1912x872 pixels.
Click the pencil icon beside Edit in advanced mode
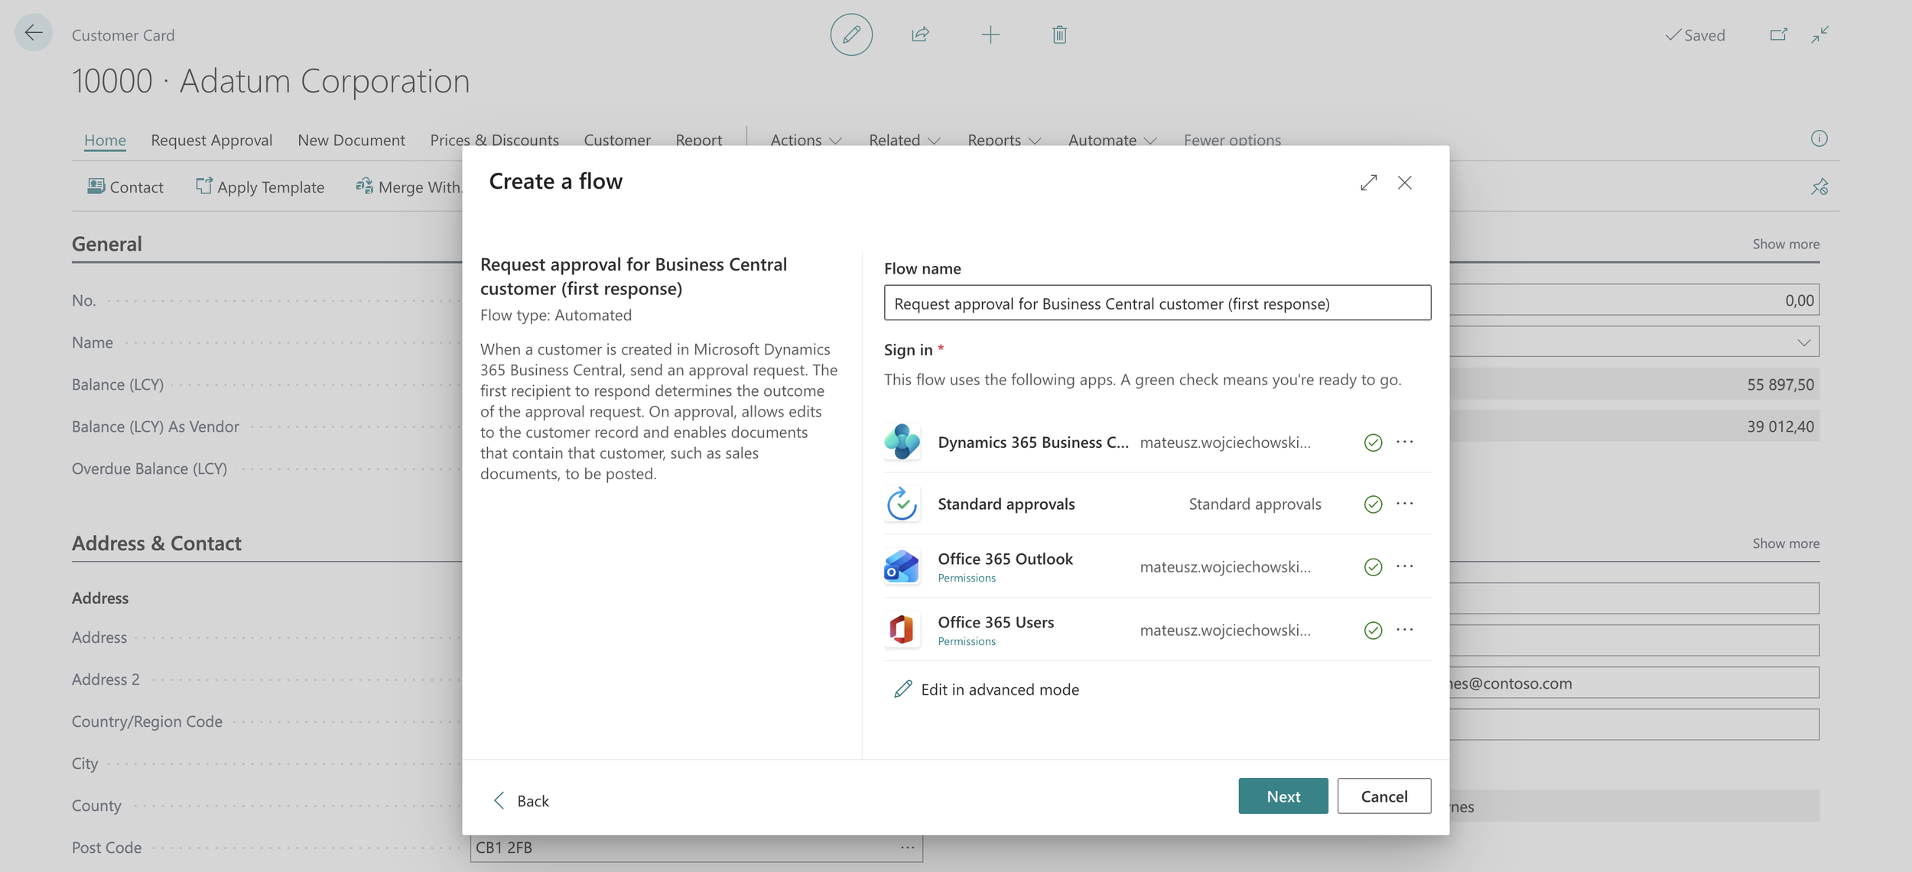click(903, 689)
